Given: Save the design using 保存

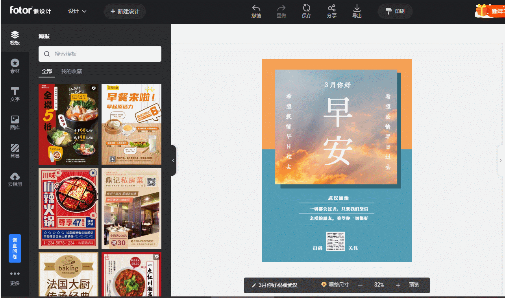Looking at the screenshot, I should pyautogui.click(x=307, y=11).
